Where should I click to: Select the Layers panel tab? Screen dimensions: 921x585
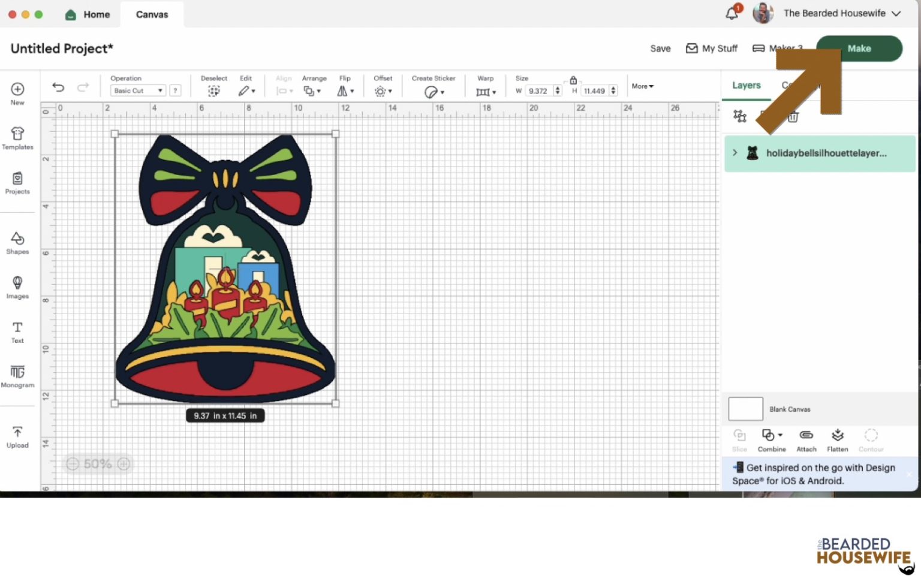point(746,85)
